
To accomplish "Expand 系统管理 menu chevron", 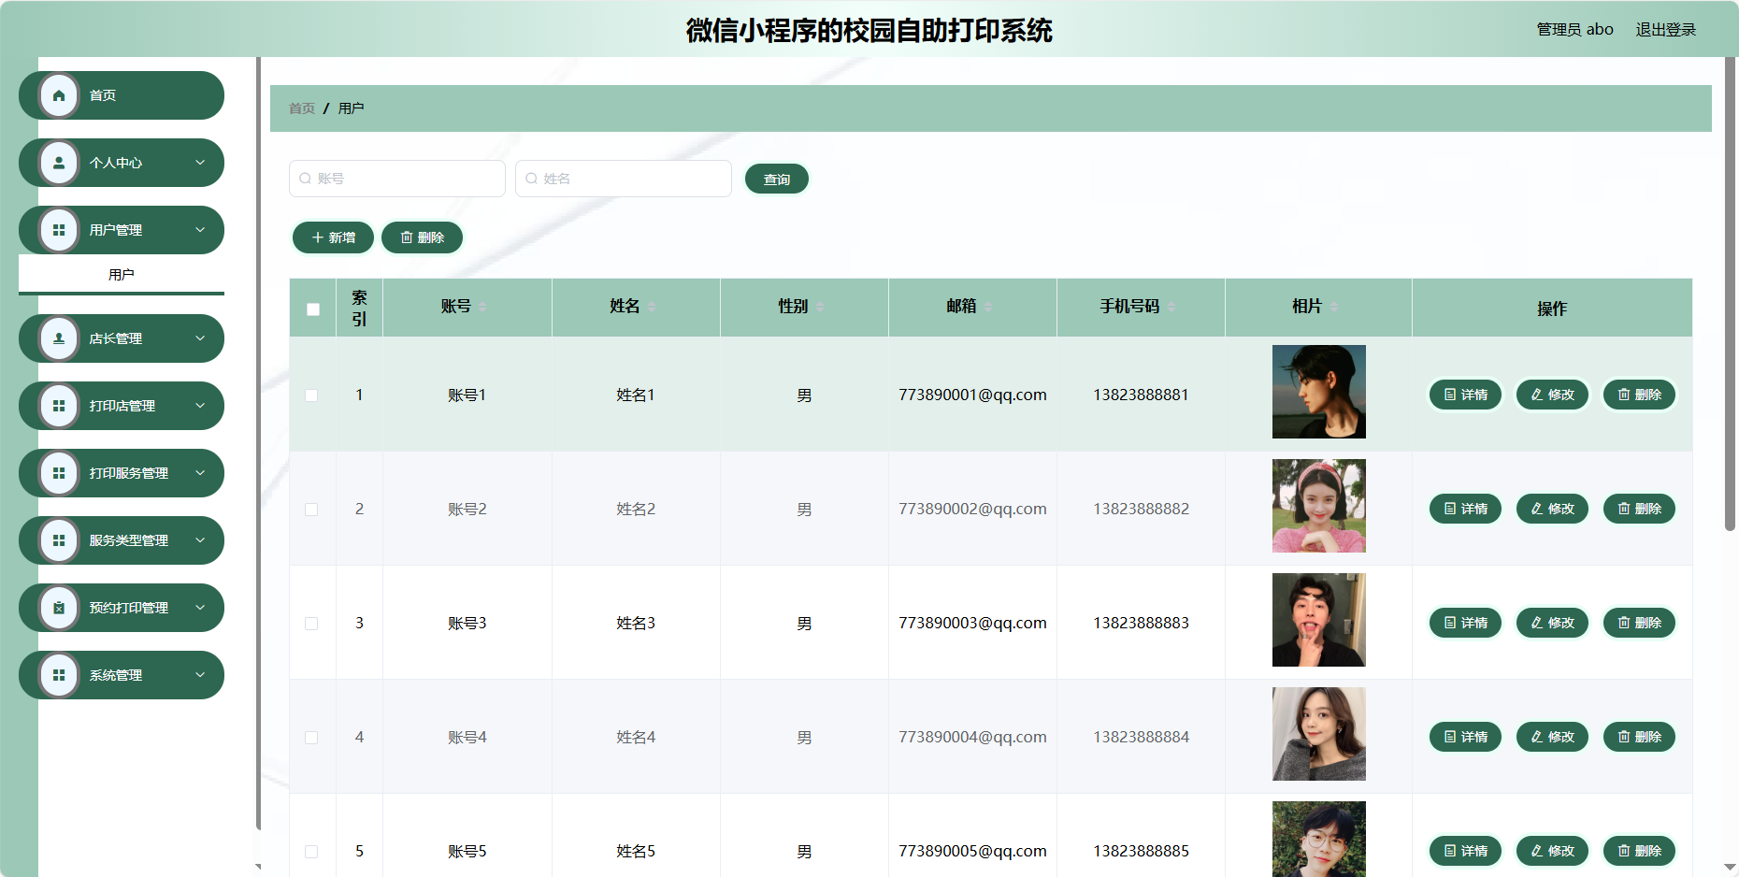I will [200, 675].
